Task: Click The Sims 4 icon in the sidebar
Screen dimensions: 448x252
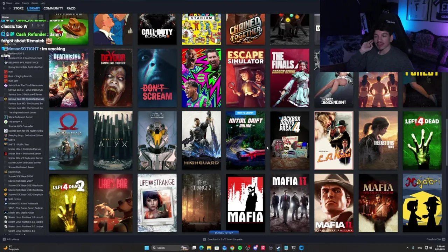Action: 6,121
